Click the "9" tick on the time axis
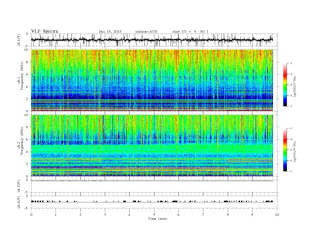 (252, 215)
